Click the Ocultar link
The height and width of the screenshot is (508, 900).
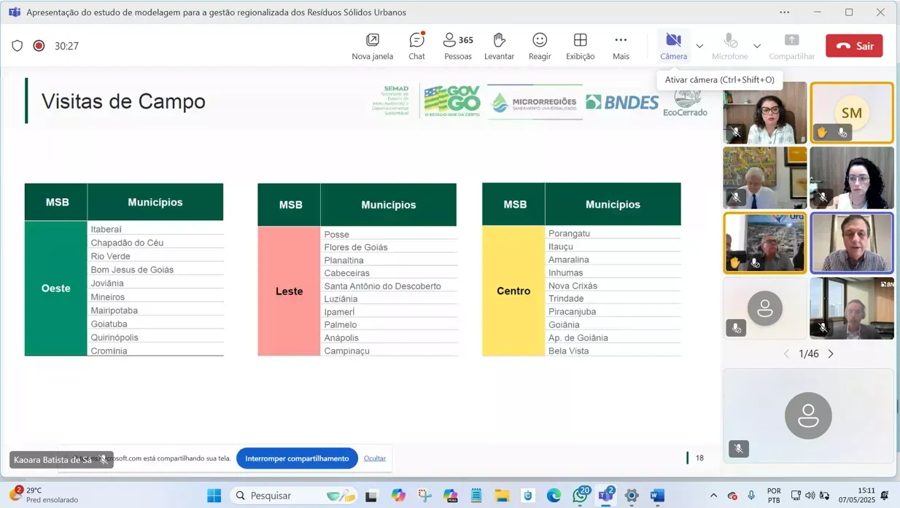(375, 458)
